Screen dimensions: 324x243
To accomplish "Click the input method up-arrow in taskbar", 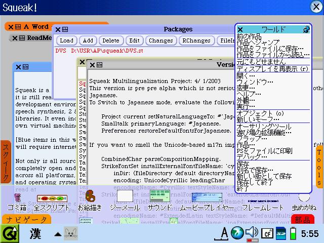I will click(x=58, y=234).
